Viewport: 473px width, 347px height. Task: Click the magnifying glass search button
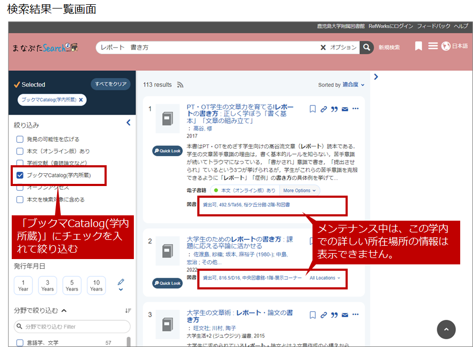(366, 47)
